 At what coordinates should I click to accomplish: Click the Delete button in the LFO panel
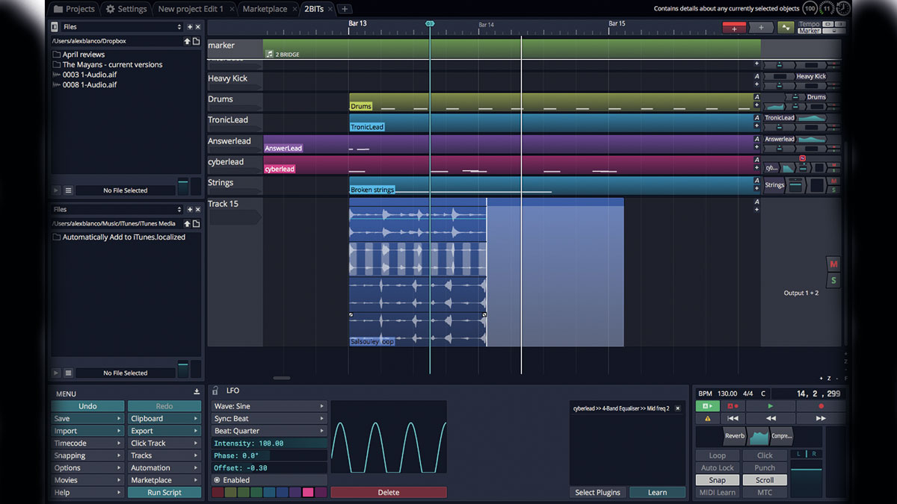pyautogui.click(x=388, y=492)
